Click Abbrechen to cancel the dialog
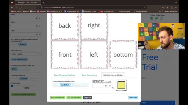The width and height of the screenshot is (188, 105). tap(133, 98)
